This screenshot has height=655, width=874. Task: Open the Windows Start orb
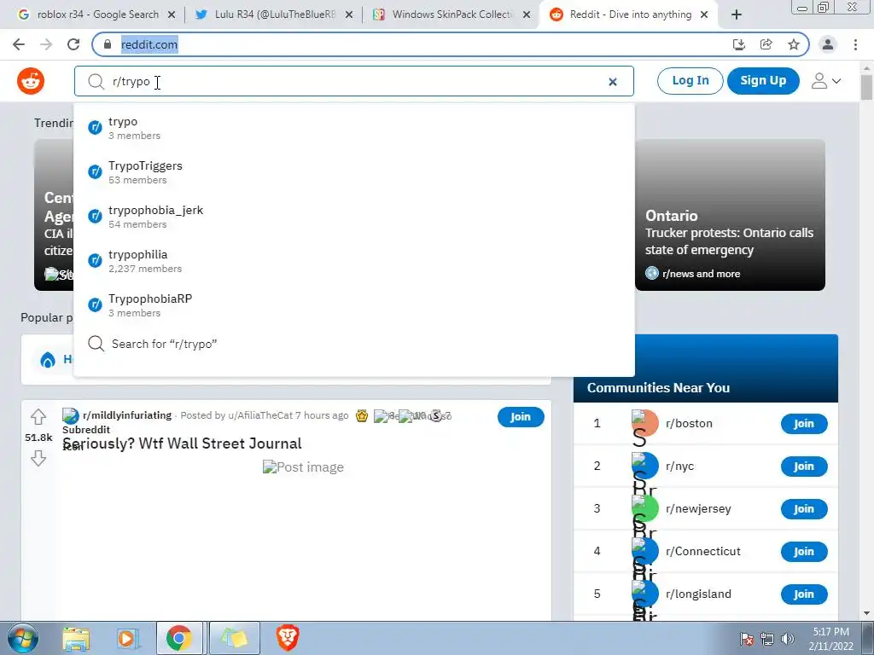click(23, 638)
